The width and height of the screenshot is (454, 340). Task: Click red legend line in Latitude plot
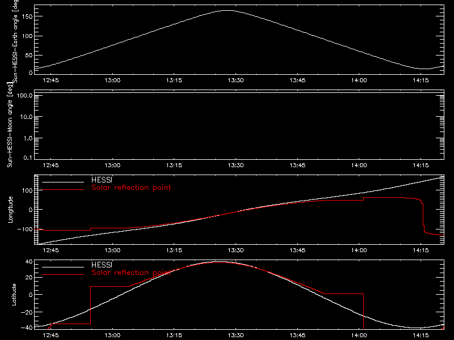[63, 274]
